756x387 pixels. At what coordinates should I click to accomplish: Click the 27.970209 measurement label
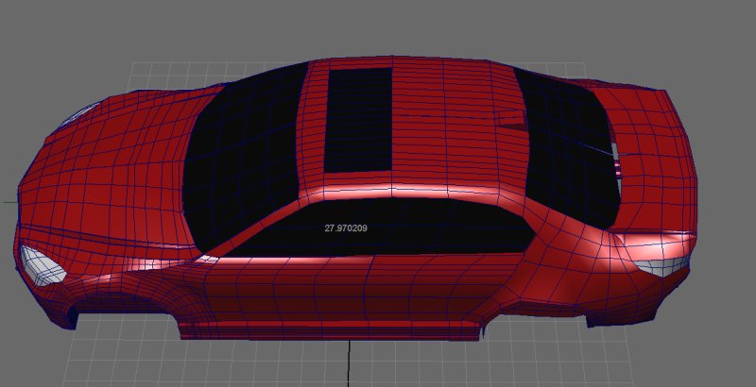click(346, 228)
